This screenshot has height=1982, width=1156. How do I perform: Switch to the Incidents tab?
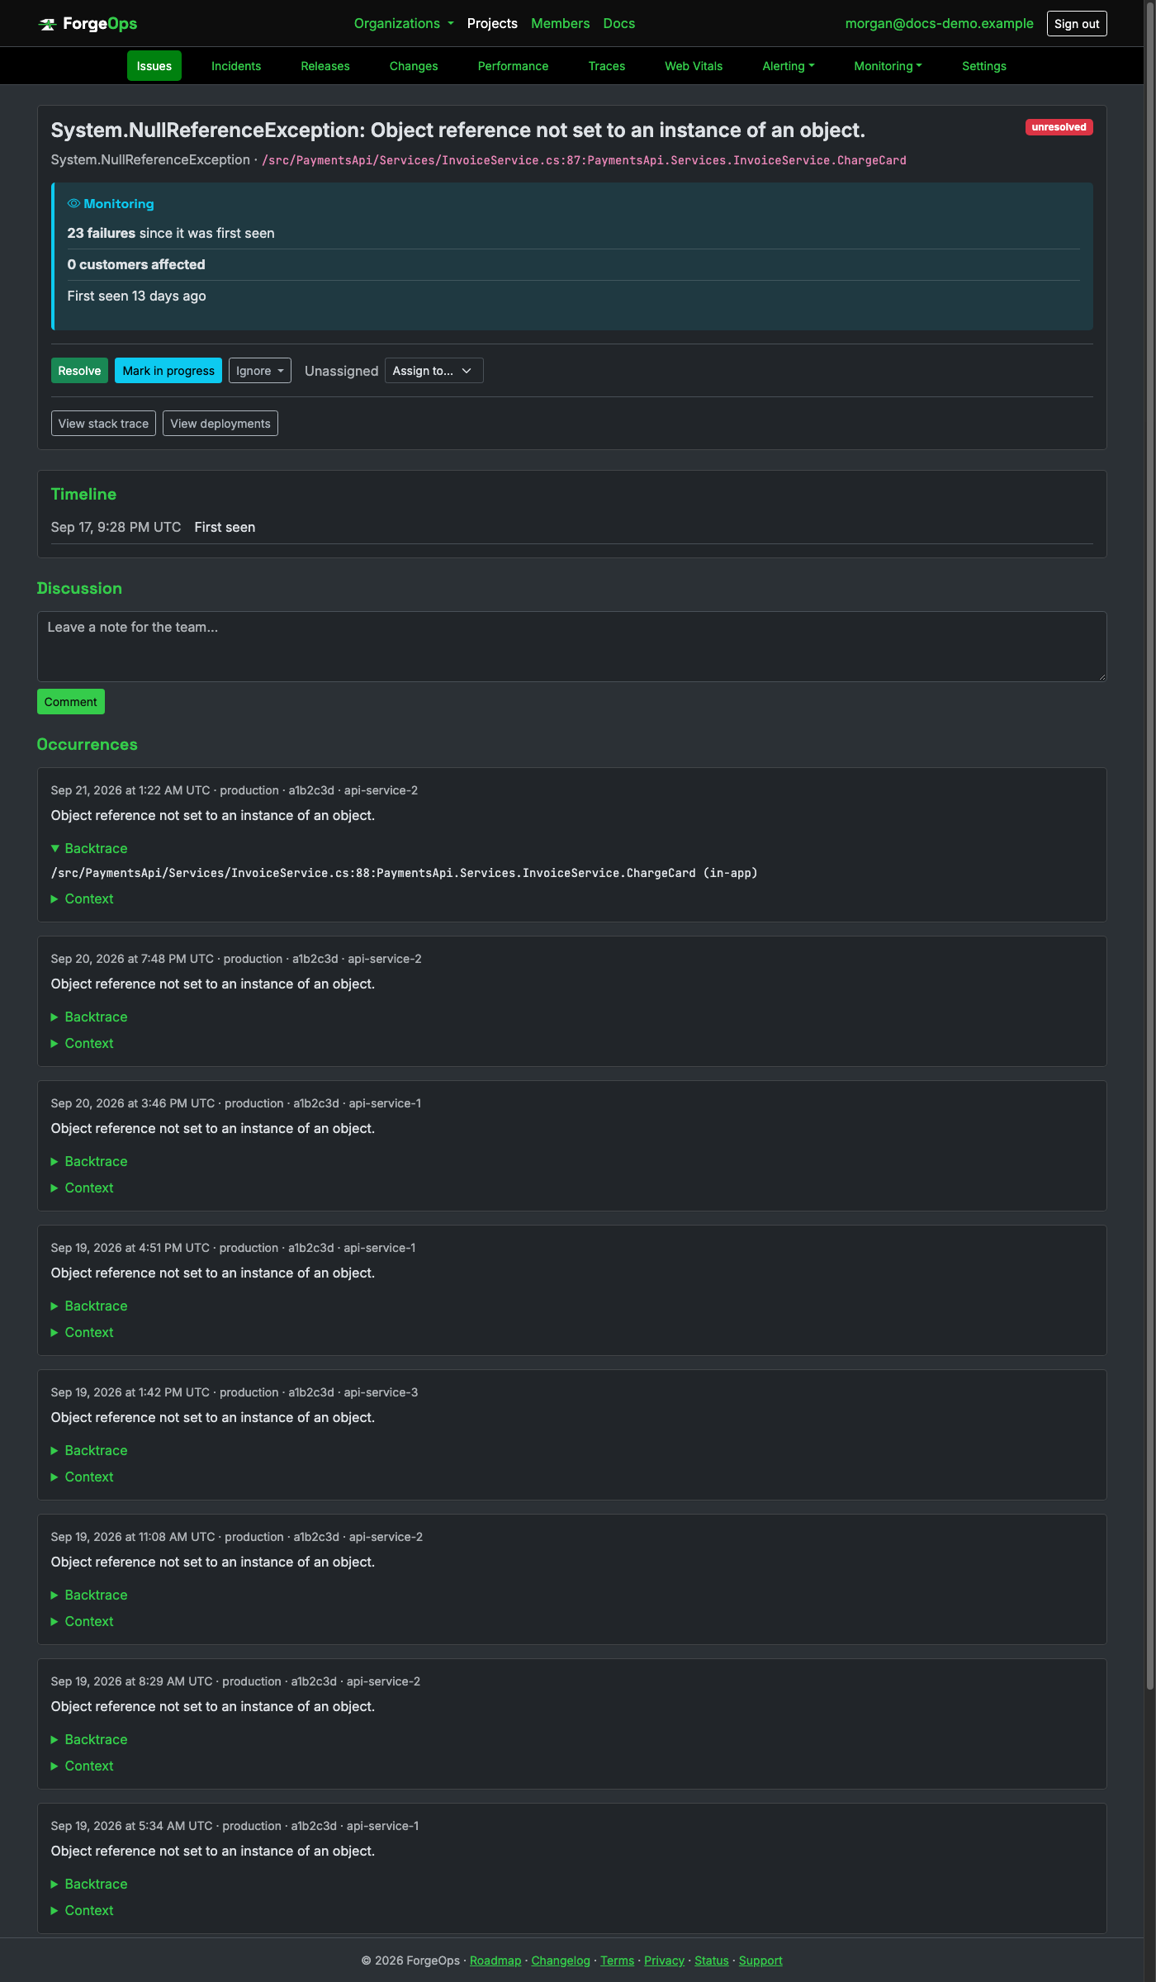click(236, 66)
